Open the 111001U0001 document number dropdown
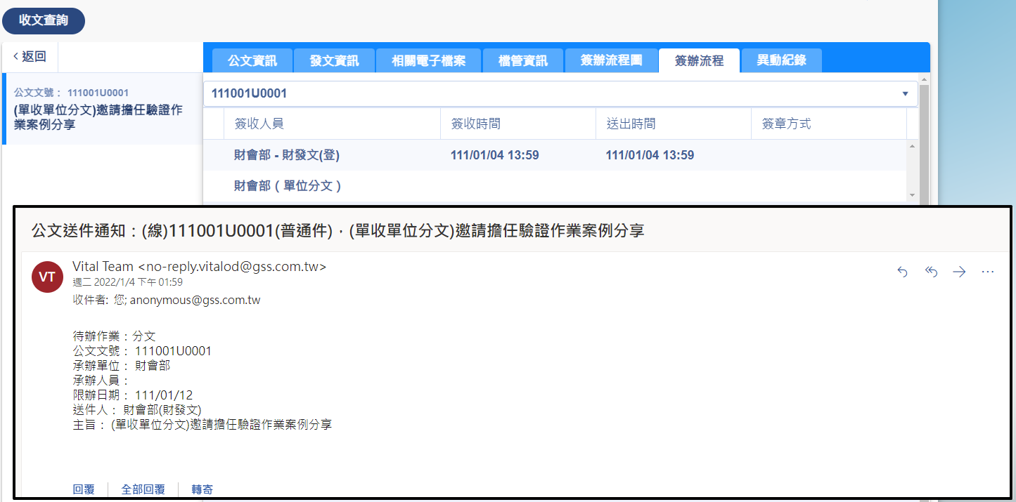Viewport: 1016px width, 502px height. tap(905, 94)
